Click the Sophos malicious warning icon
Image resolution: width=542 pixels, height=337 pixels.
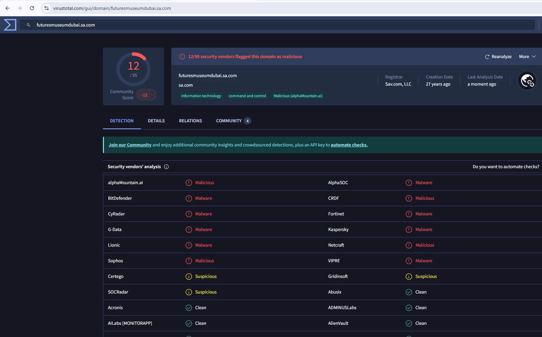(x=189, y=261)
